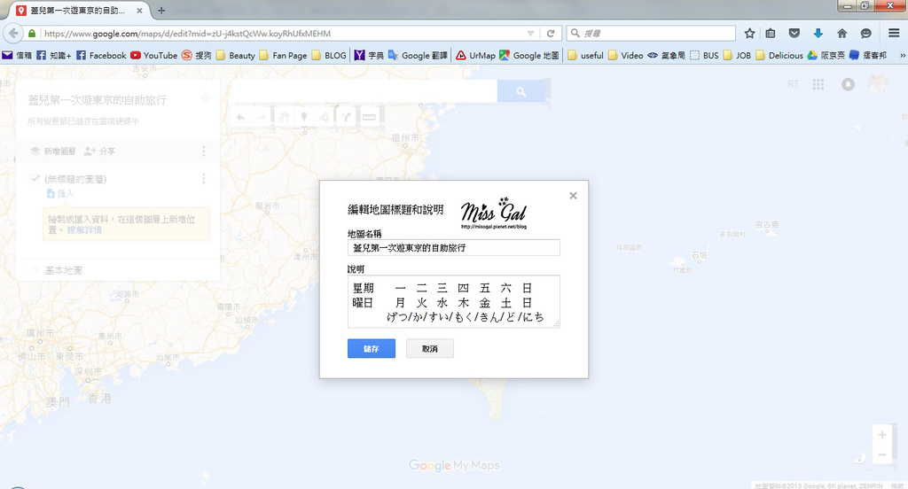Screen dimensions: 908x489
Task: Close the Google My Maps tab
Action: (139, 11)
